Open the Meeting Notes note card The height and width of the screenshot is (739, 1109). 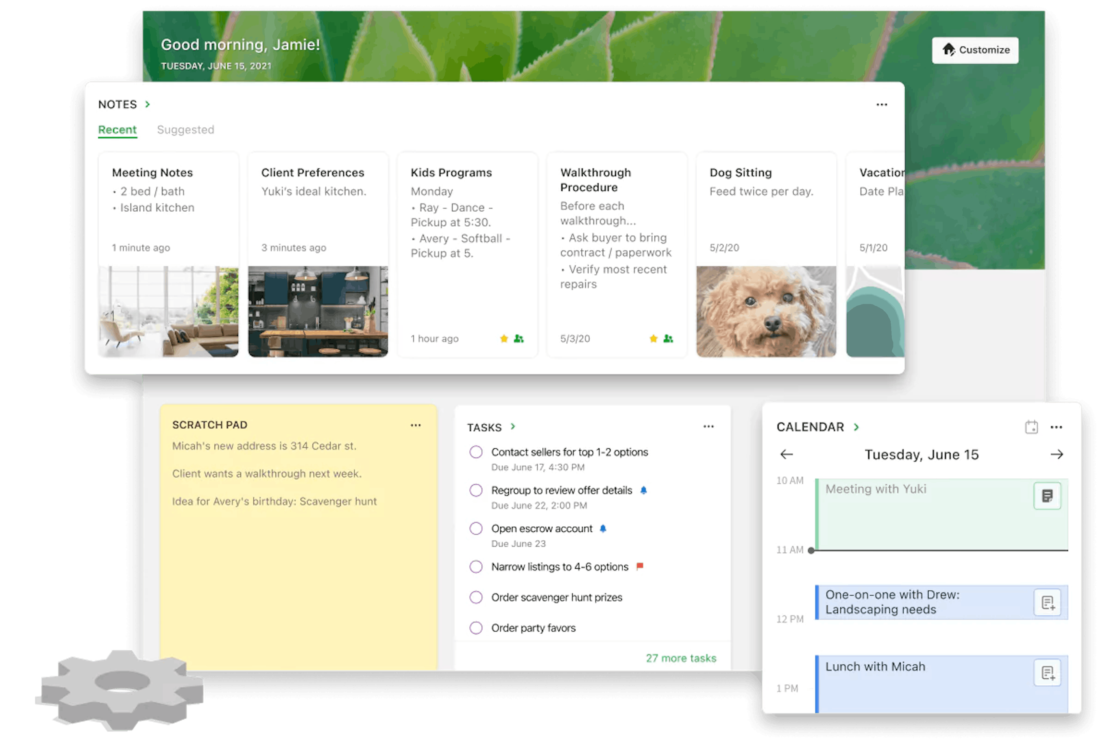coord(168,255)
